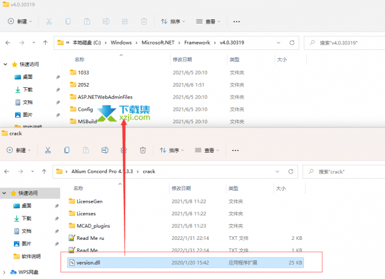Click the Paste icon in the v4.0.30319 window toolbar
Viewport: 385px width, 279px height.
point(85,22)
